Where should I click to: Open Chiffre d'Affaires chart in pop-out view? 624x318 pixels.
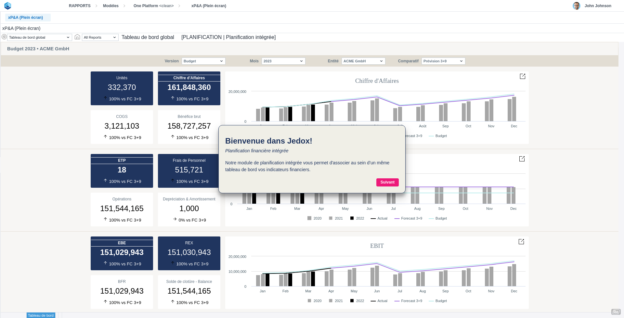[x=522, y=76]
